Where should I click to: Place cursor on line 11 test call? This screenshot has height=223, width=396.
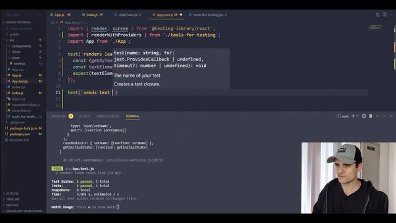[92, 92]
